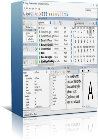
Task: Open the Edit menu
Action: pyautogui.click(x=27, y=8)
